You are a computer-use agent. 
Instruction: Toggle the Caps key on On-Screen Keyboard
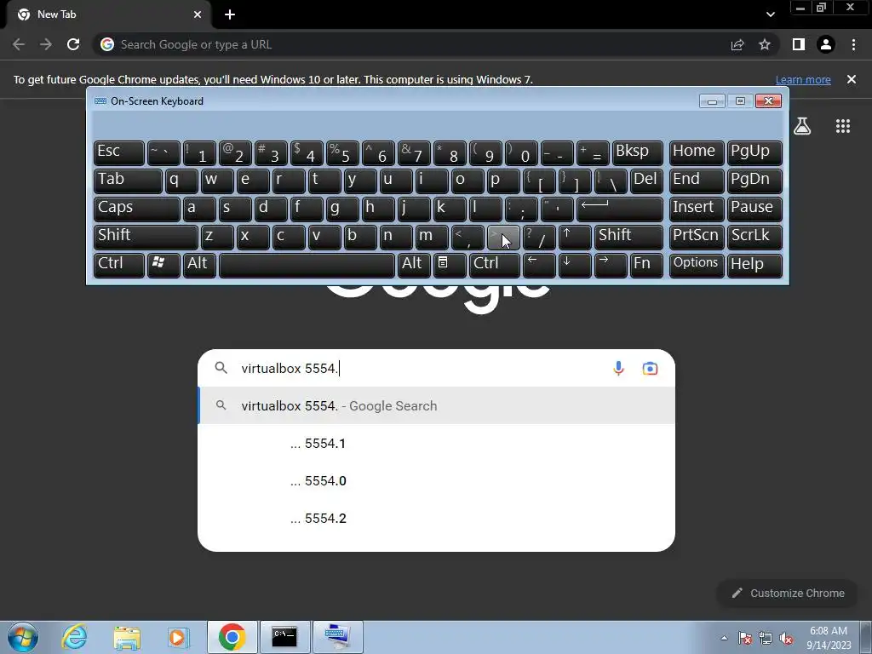tap(137, 209)
